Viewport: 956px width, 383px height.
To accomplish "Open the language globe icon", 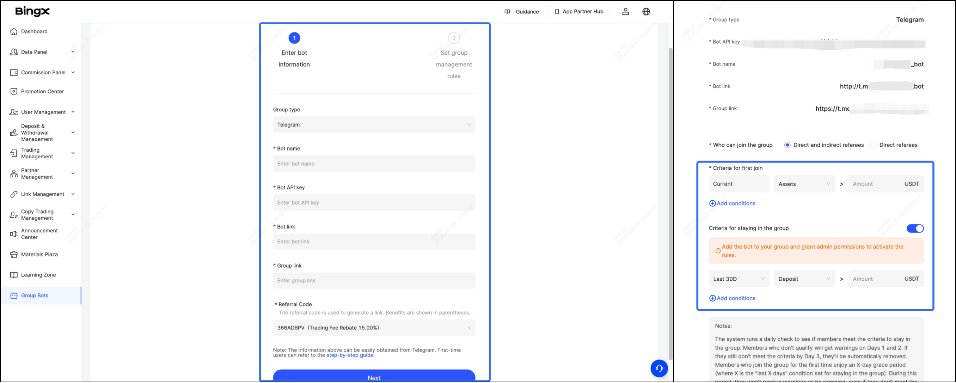I will (x=646, y=12).
